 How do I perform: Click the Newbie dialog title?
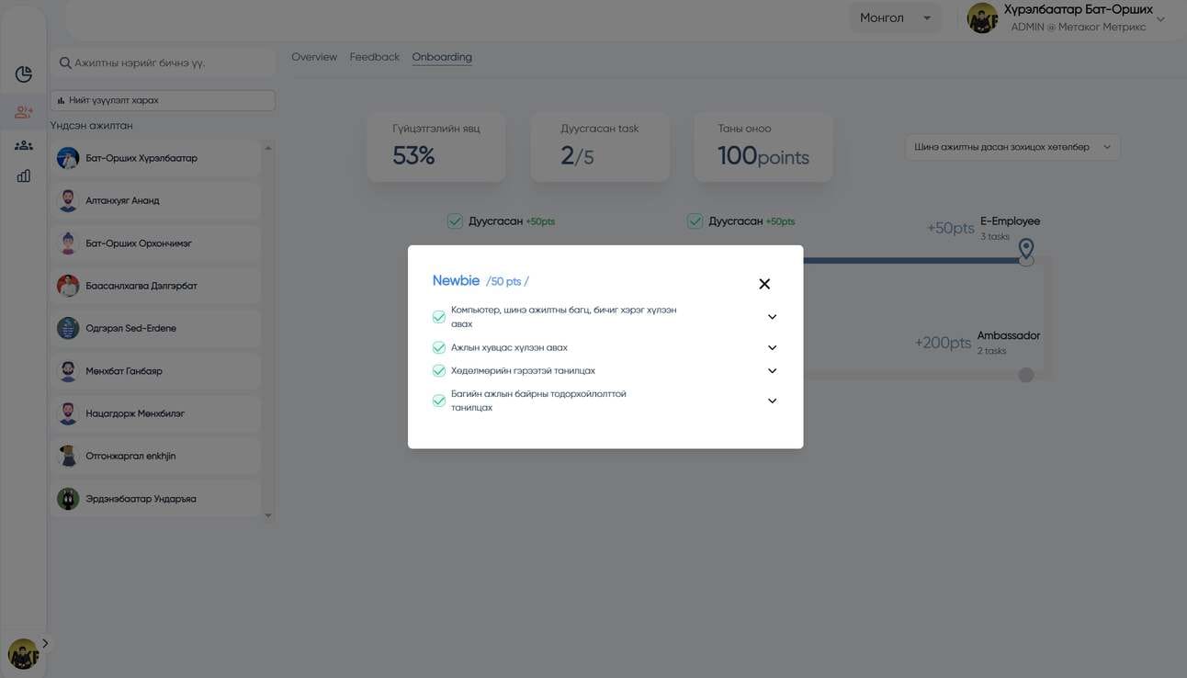coord(456,281)
